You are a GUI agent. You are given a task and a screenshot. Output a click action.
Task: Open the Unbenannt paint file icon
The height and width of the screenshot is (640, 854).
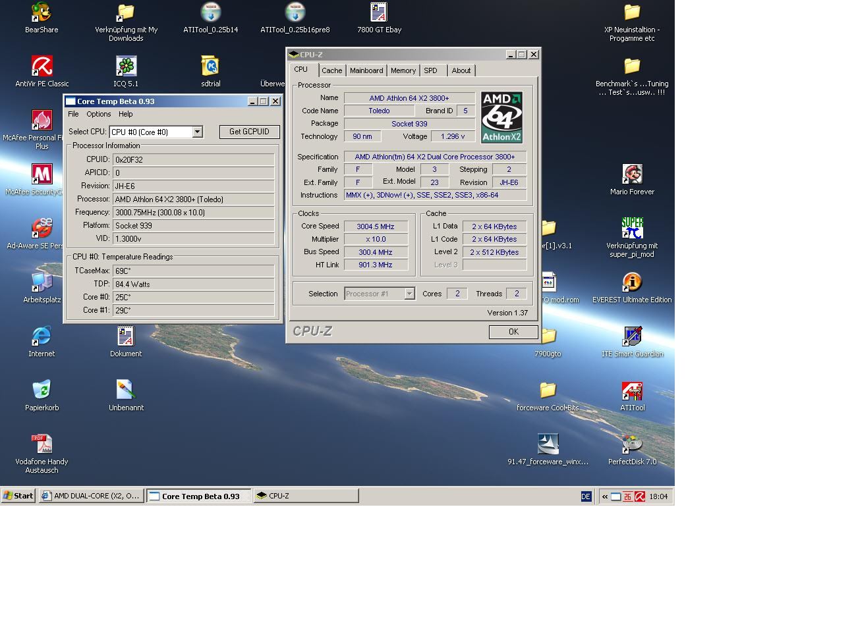click(x=126, y=390)
